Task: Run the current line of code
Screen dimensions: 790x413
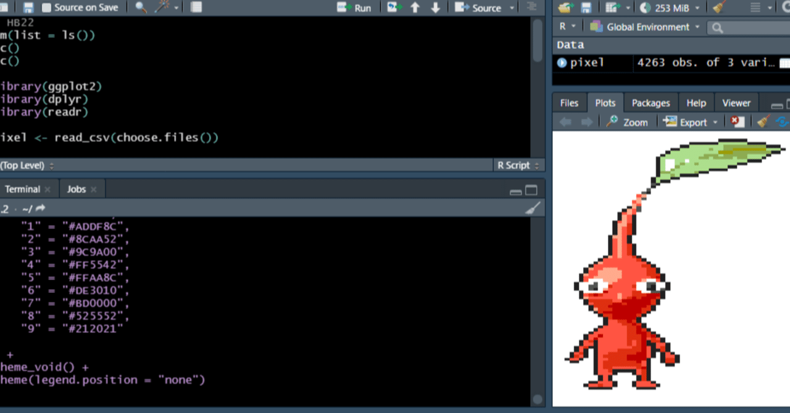Action: [x=355, y=7]
